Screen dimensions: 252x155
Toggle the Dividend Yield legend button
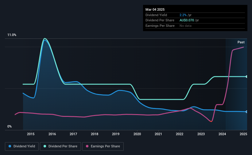coord(22,146)
